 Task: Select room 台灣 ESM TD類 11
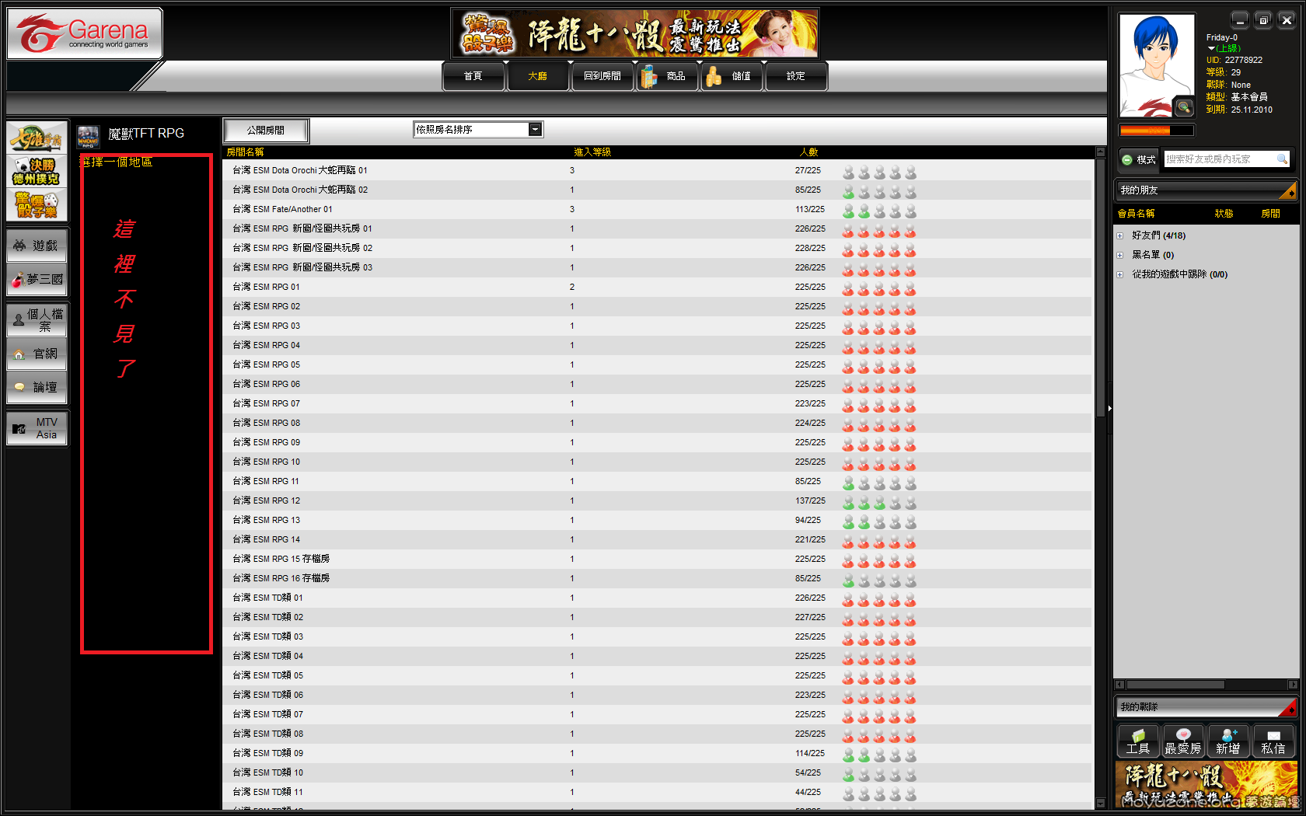tap(657, 792)
